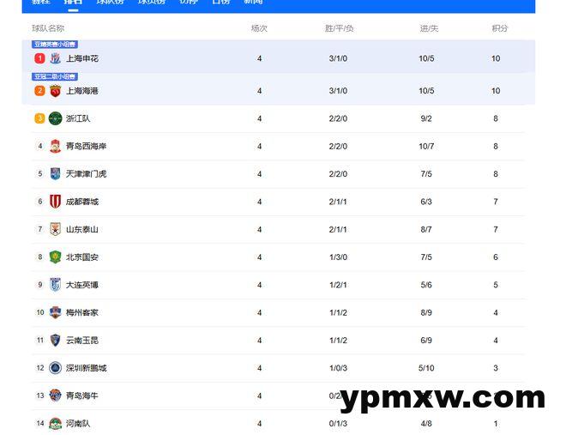Screen dimensions: 566x435
Task: Click 成都蓉城's 6/3 goals cell
Action: 426,202
